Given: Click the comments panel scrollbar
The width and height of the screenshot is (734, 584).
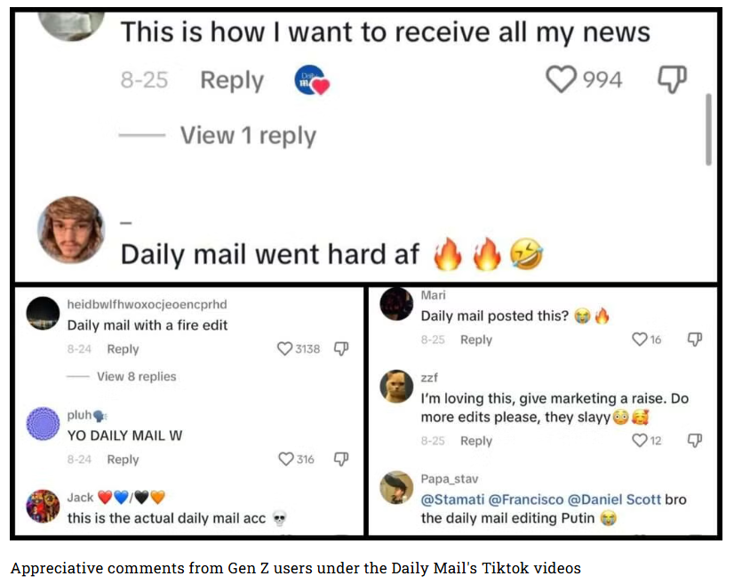Looking at the screenshot, I should click(x=708, y=129).
